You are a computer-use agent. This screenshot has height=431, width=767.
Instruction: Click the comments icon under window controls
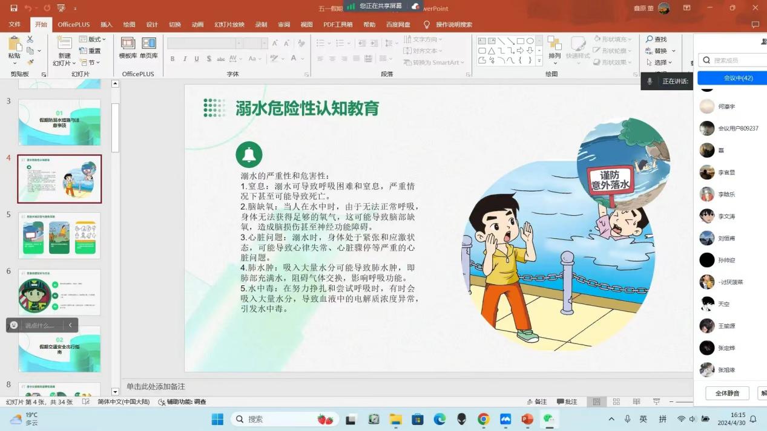755,25
